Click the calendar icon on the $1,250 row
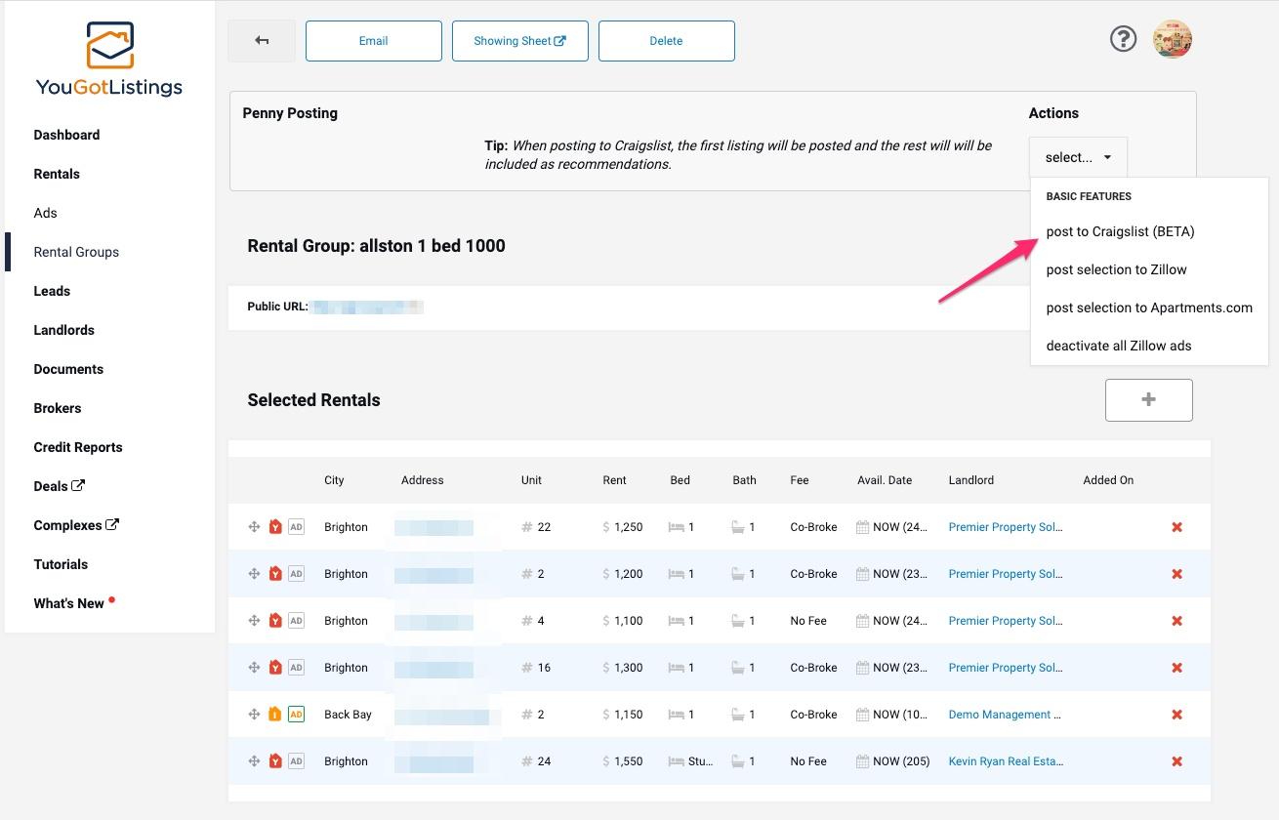 (x=862, y=527)
